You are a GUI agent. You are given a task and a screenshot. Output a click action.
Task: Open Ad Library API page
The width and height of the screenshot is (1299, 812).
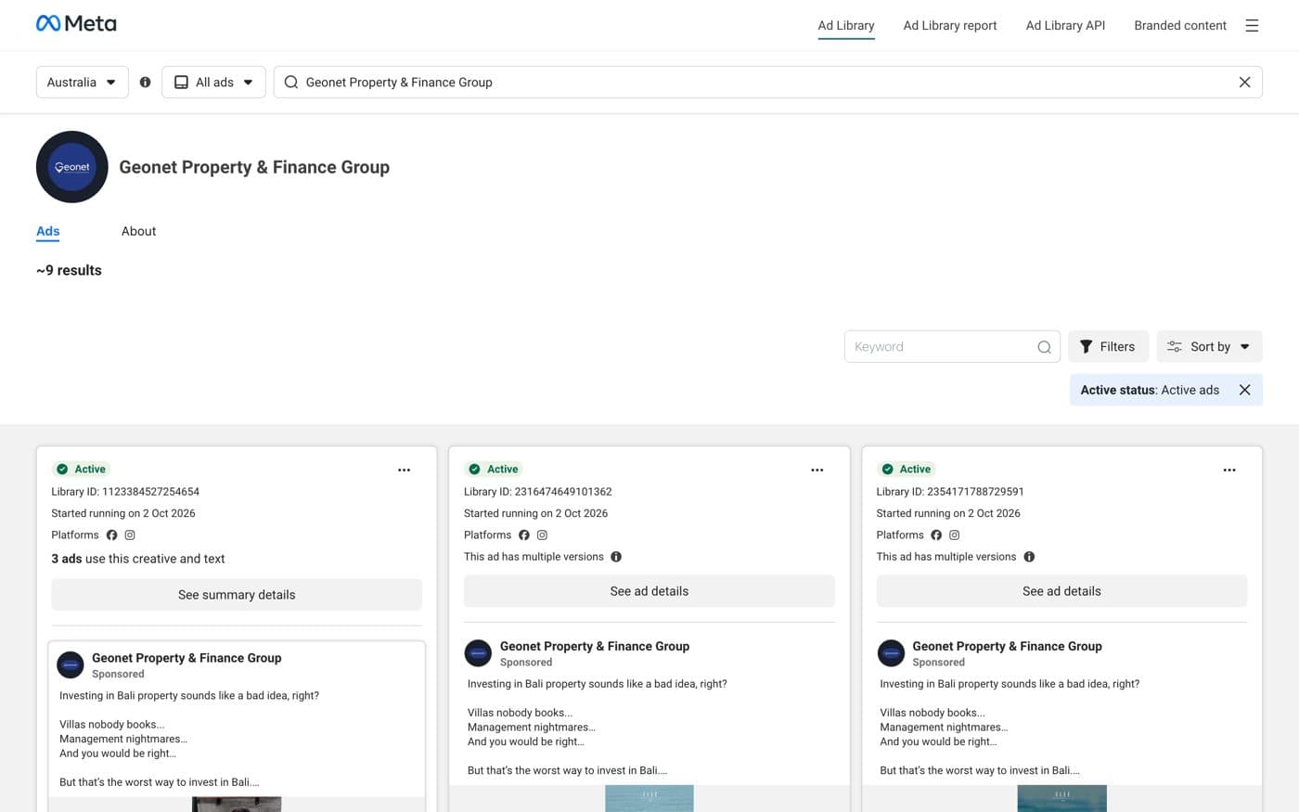pos(1065,25)
